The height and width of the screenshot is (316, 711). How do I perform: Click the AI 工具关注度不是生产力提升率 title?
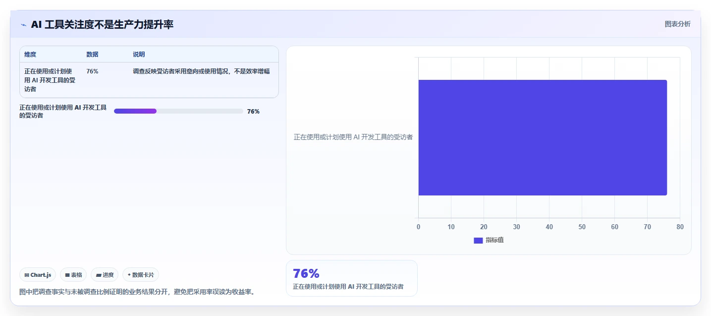(102, 25)
